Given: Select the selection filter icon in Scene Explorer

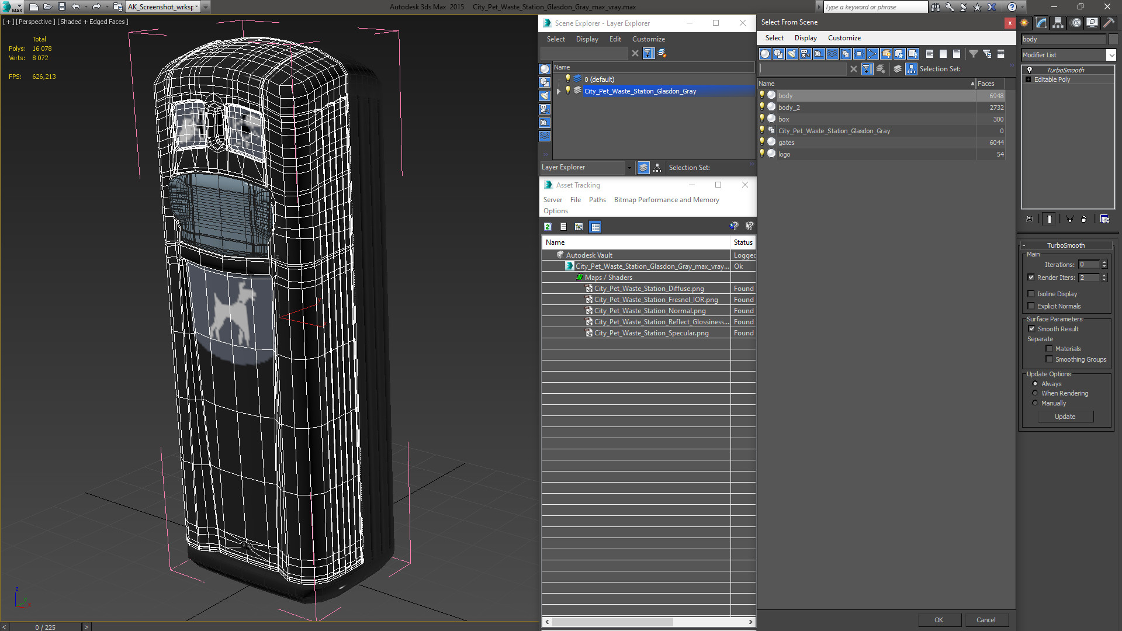Looking at the screenshot, I should click(x=649, y=53).
